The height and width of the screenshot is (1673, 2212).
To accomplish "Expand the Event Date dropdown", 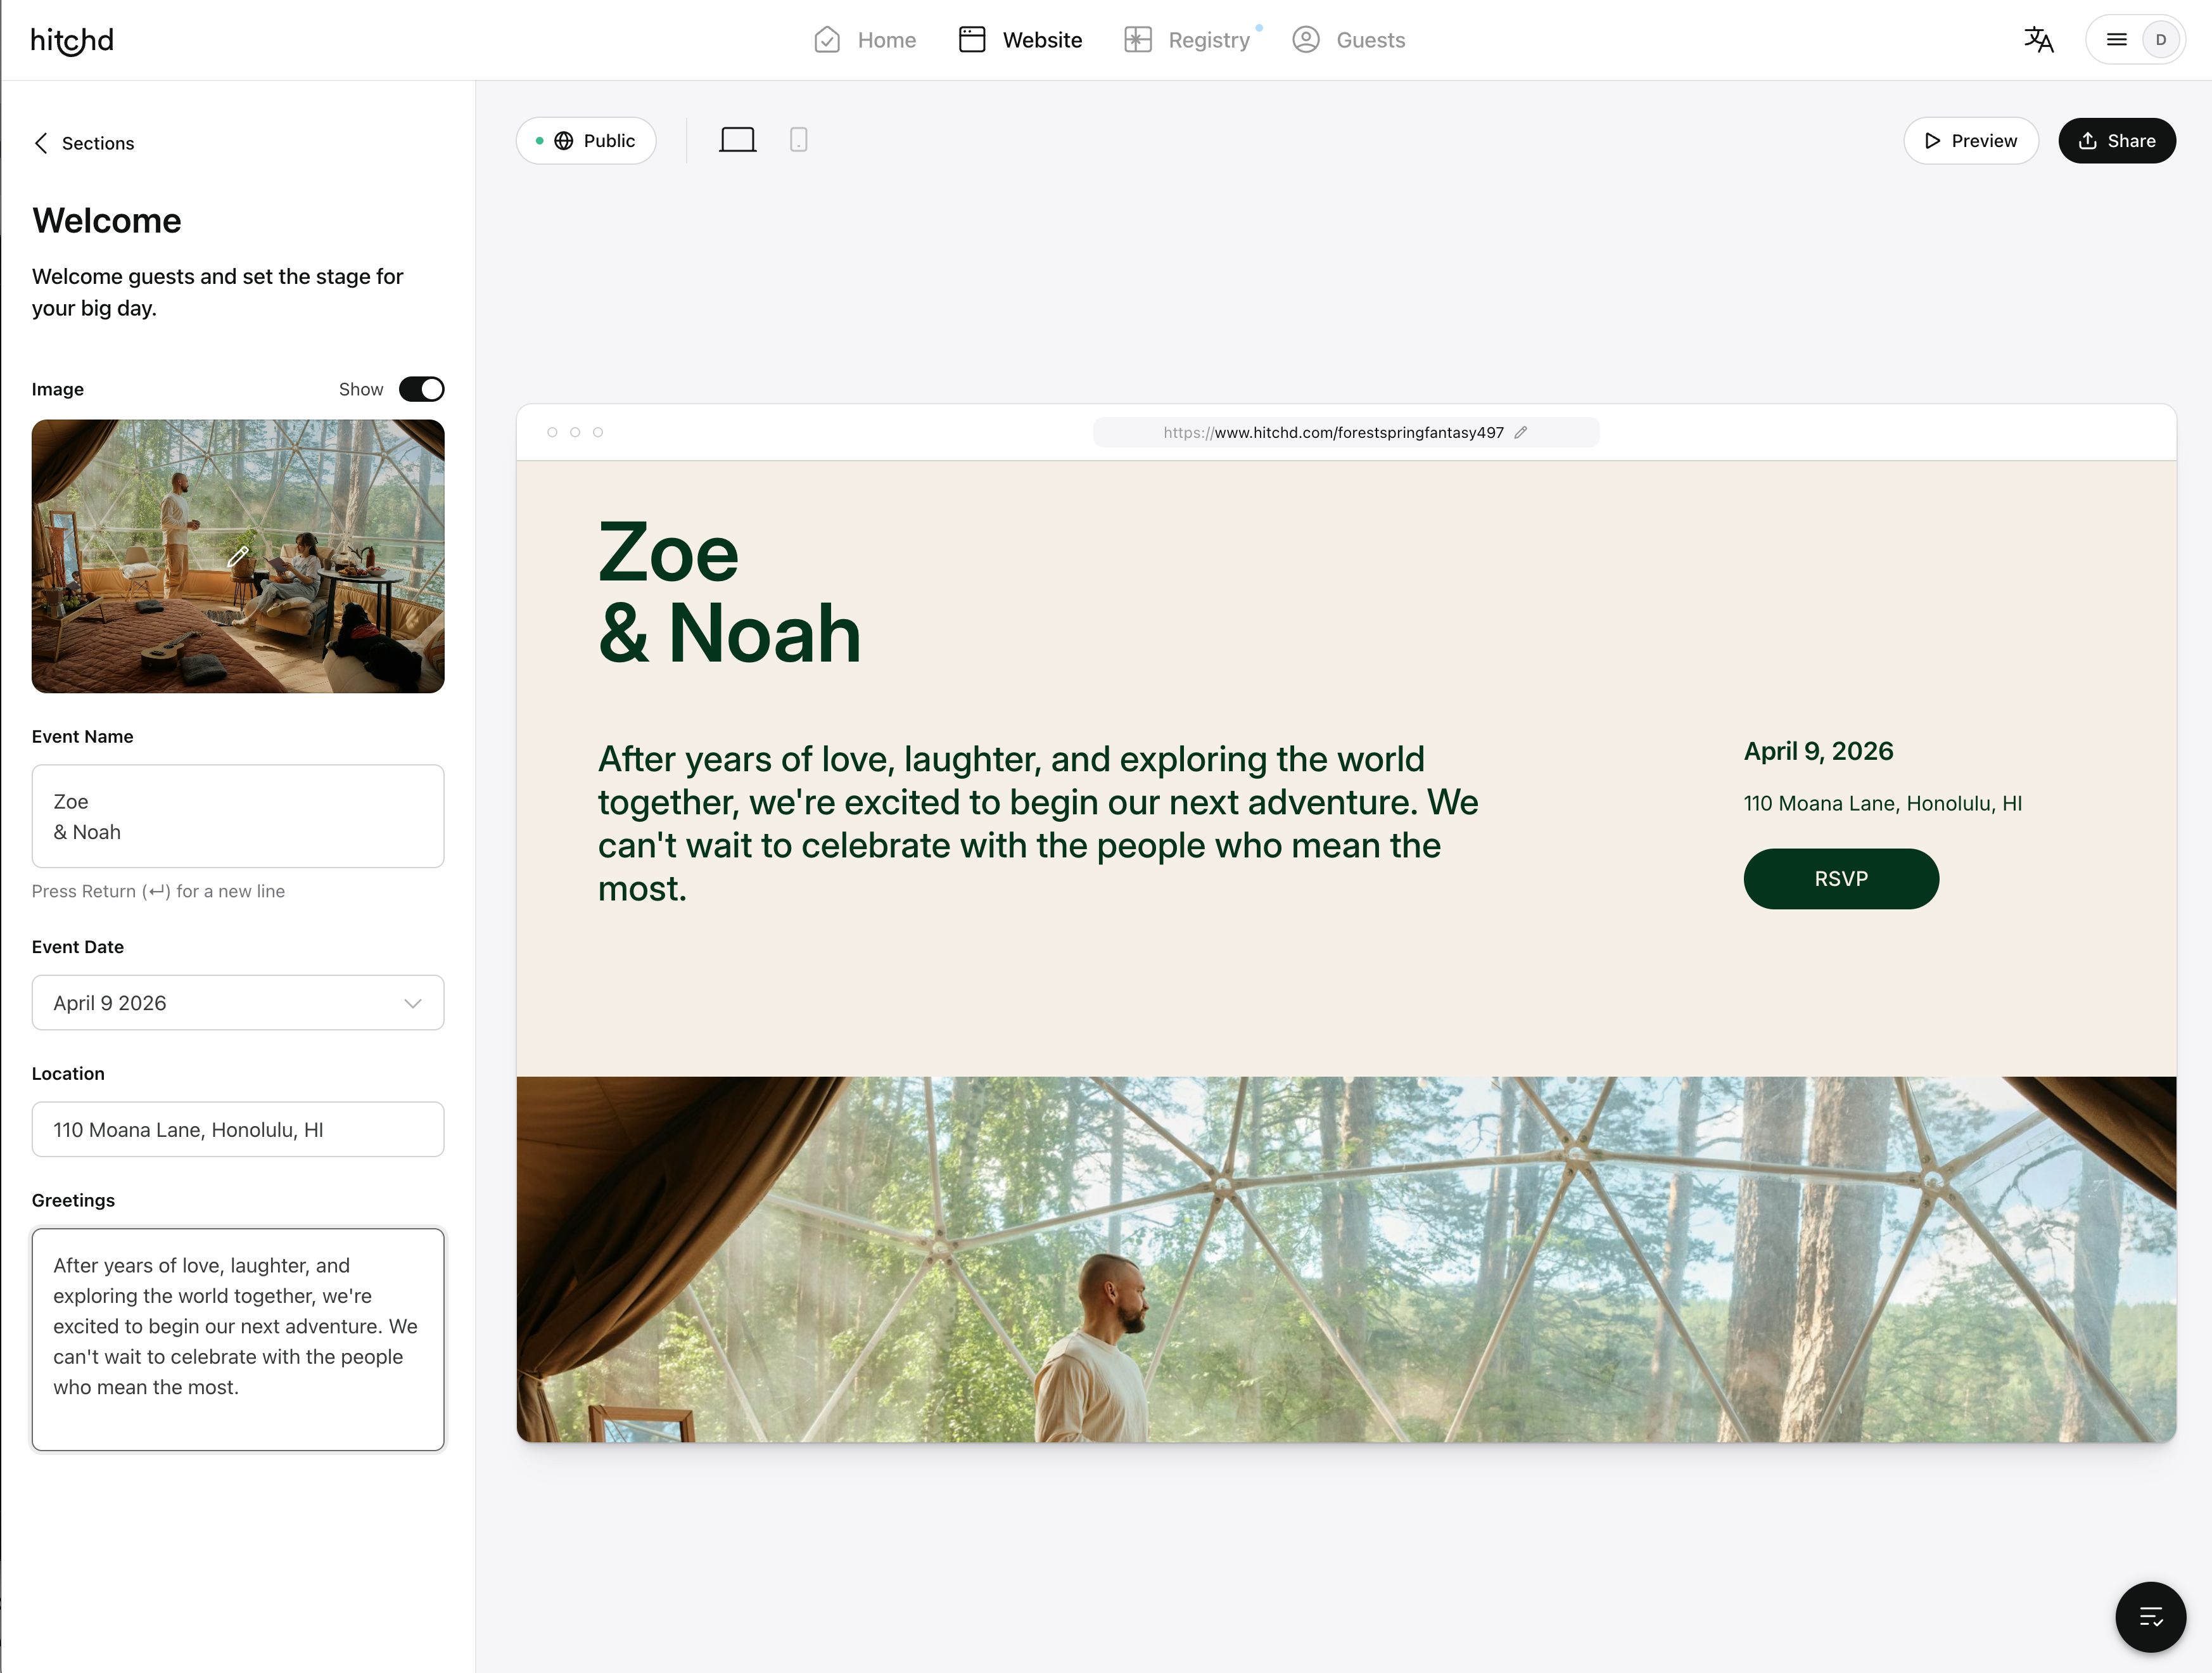I will 238,1003.
